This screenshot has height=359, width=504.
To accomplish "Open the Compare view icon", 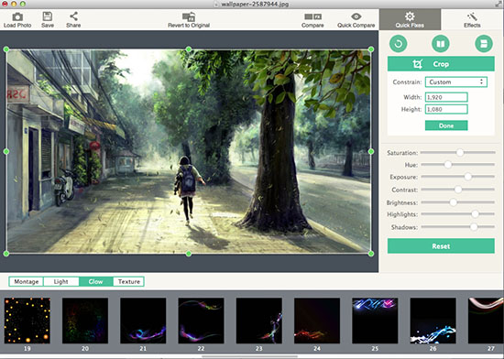I will point(312,16).
